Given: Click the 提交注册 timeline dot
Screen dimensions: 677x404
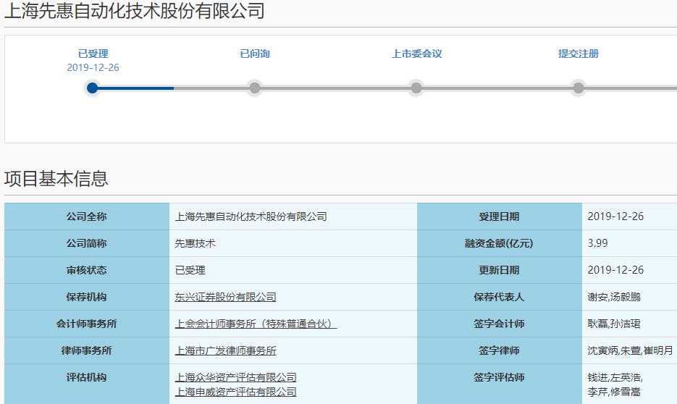Looking at the screenshot, I should [578, 88].
